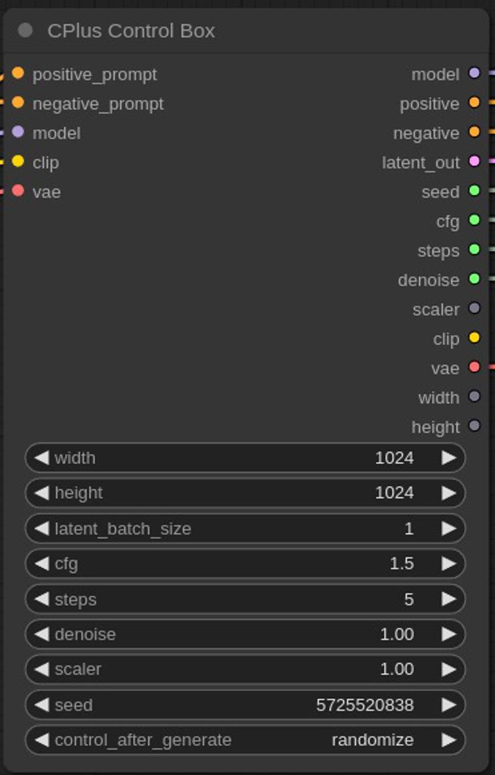Increase cfg value with right arrow
This screenshot has height=775, width=495.
(449, 564)
